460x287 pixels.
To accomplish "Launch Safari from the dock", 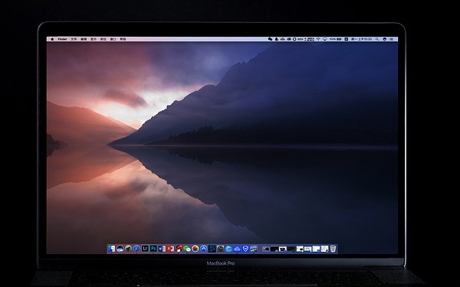I will pos(136,249).
